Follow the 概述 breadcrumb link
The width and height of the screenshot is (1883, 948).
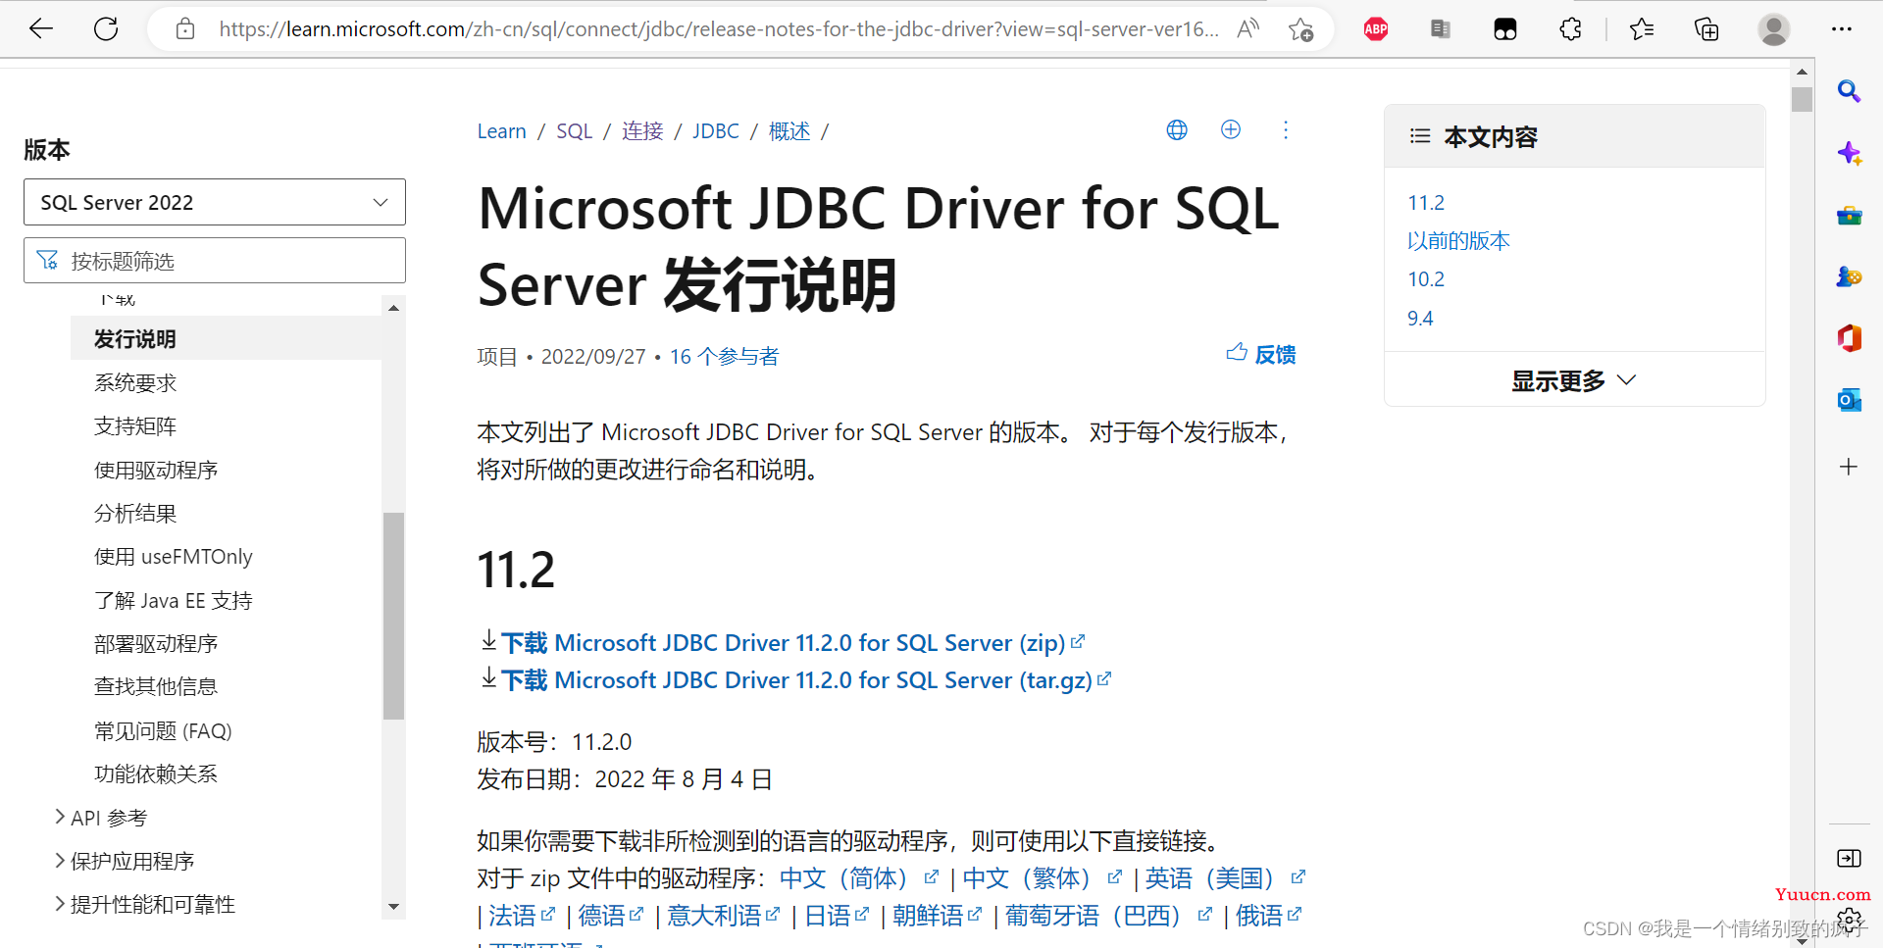click(x=789, y=130)
